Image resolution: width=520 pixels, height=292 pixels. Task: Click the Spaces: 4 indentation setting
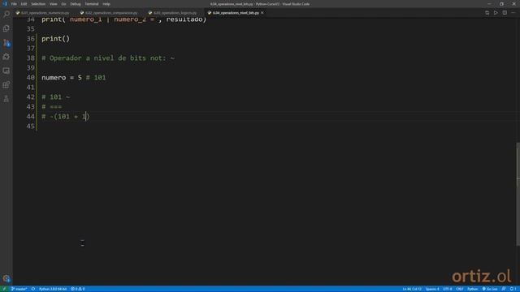click(x=431, y=289)
